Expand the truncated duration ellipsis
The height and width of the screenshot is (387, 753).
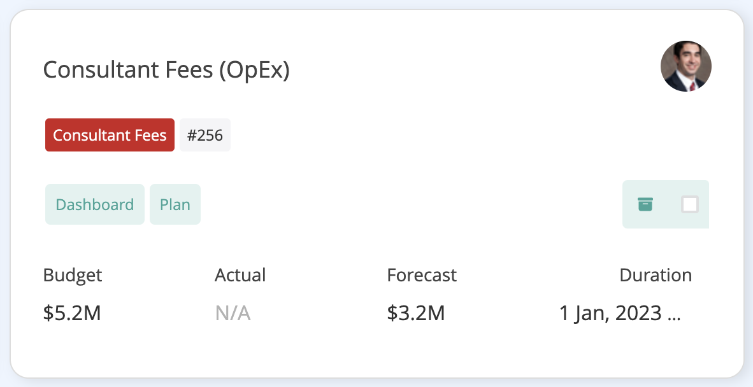point(674,314)
